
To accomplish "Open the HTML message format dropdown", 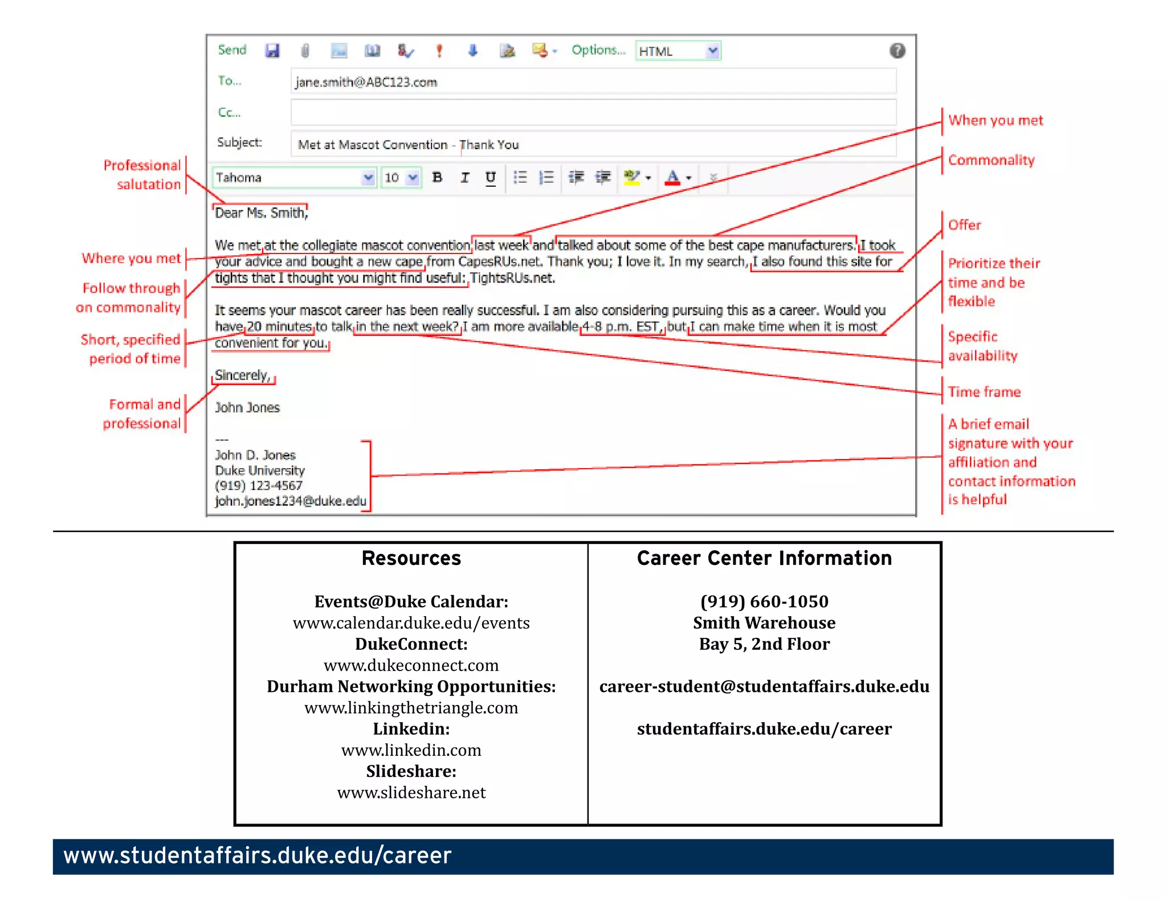I will [x=712, y=51].
